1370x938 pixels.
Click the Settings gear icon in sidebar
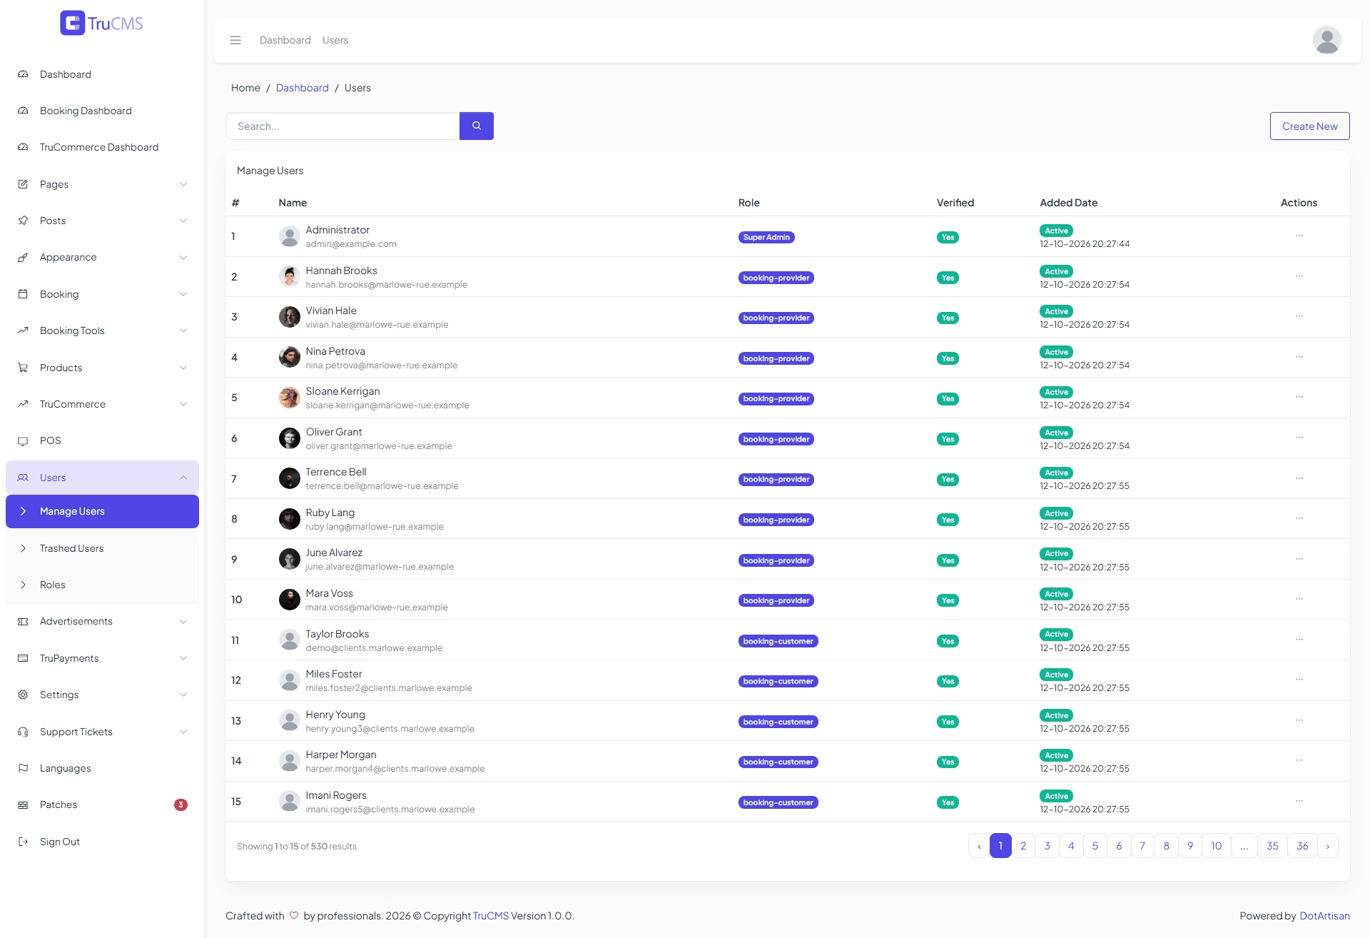tap(23, 695)
